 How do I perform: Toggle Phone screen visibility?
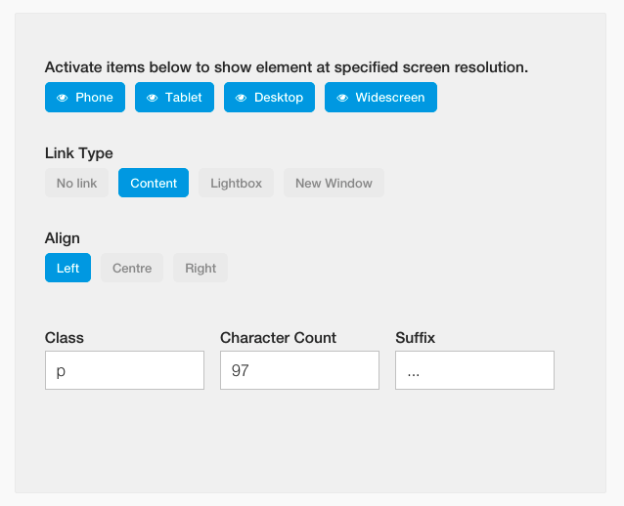click(85, 98)
